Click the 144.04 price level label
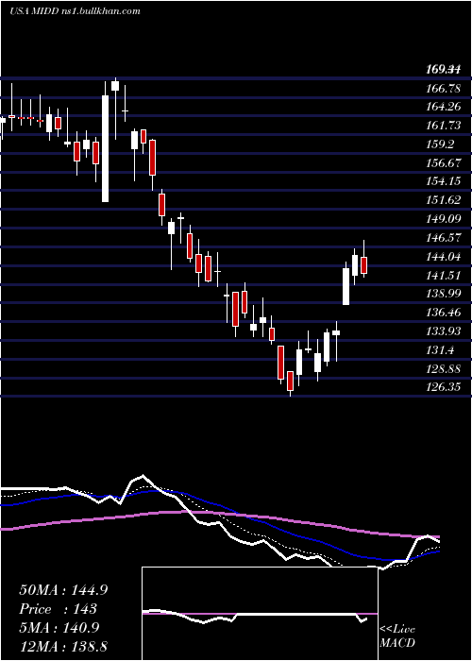The width and height of the screenshot is (472, 661). tap(443, 257)
